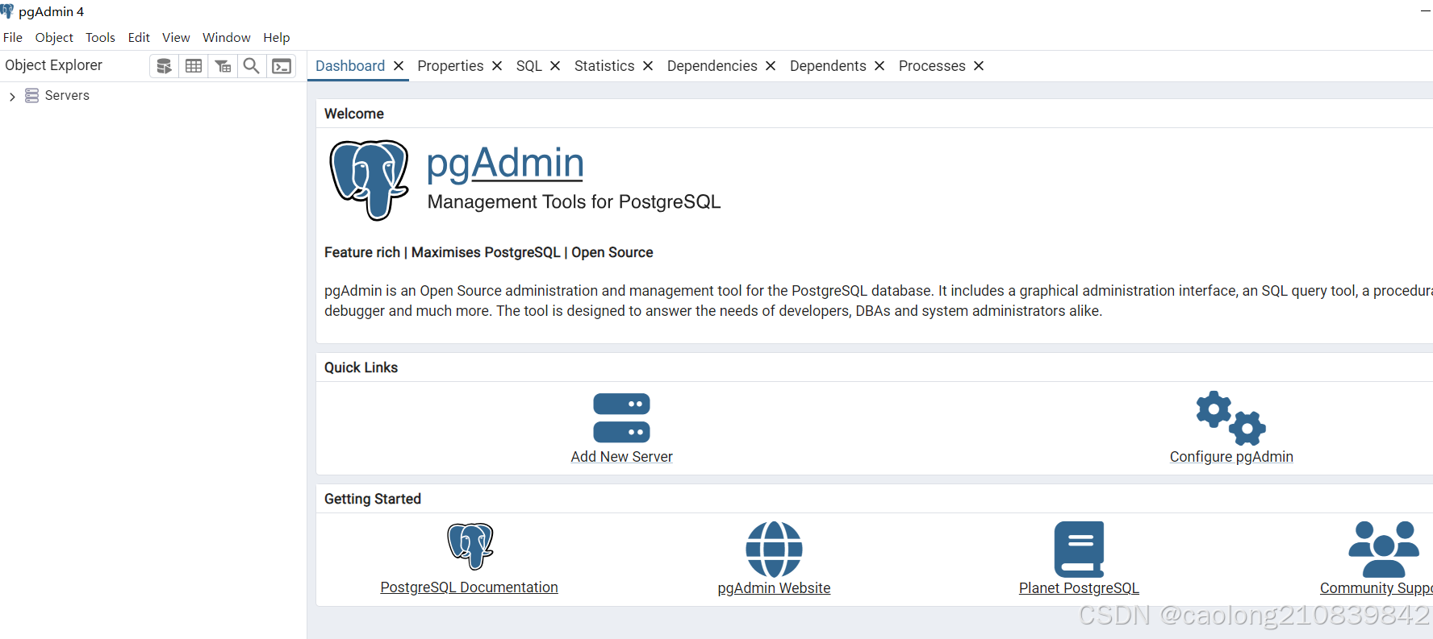The image size is (1433, 639).
Task: Close the Dependencies tab
Action: tap(771, 66)
